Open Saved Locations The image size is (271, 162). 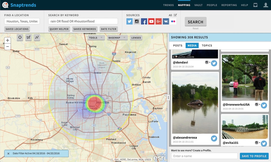[x=17, y=29]
